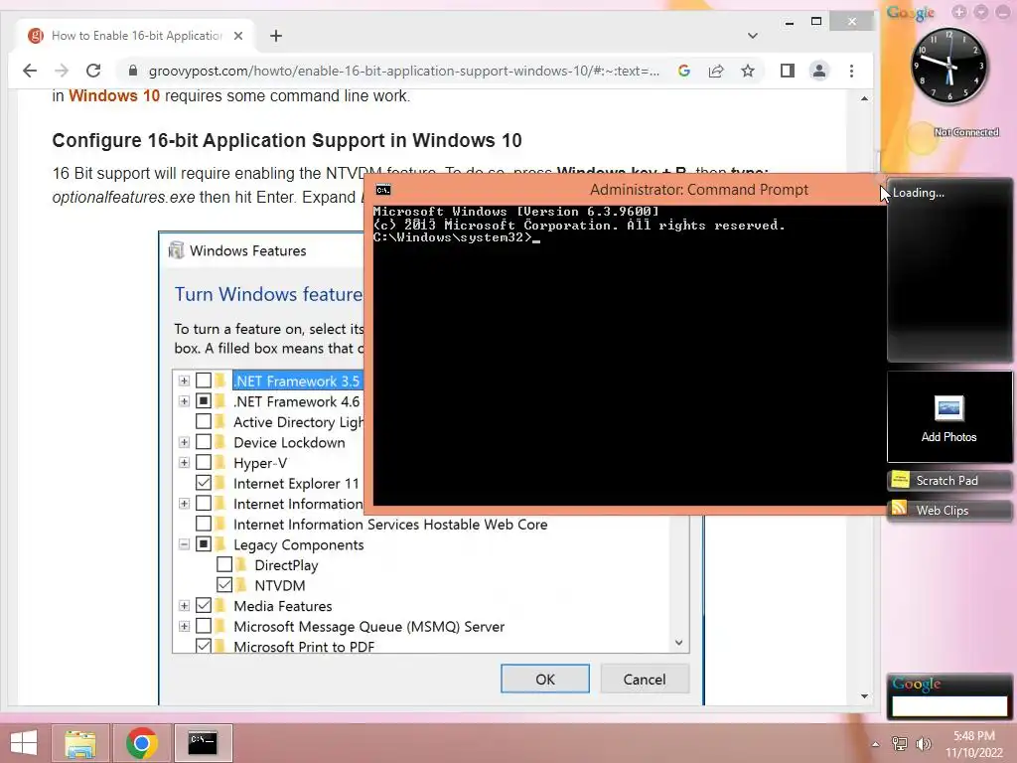Expand the Media Features node
Image resolution: width=1017 pixels, height=763 pixels.
(184, 606)
